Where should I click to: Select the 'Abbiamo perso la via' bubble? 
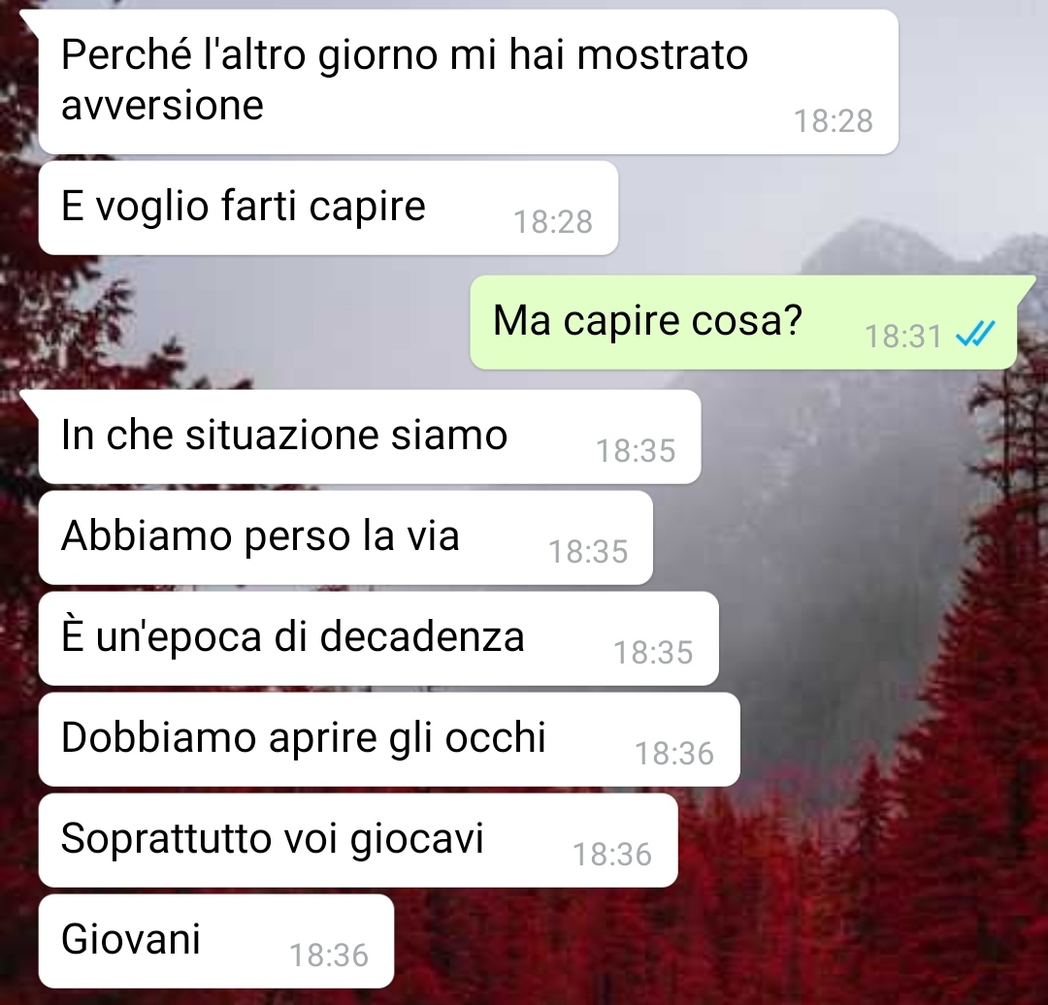(345, 537)
